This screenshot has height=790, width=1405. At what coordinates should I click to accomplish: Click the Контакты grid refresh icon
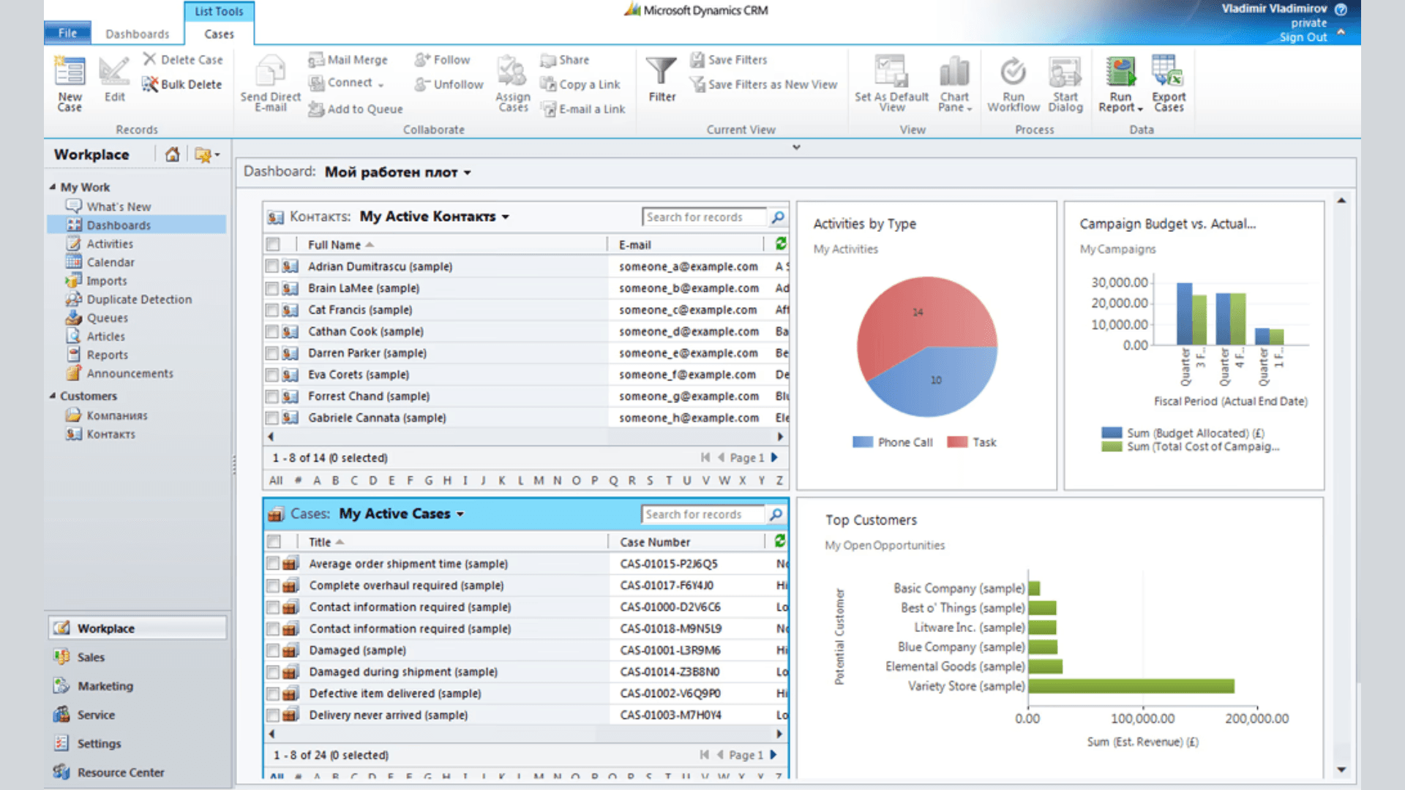pos(781,244)
